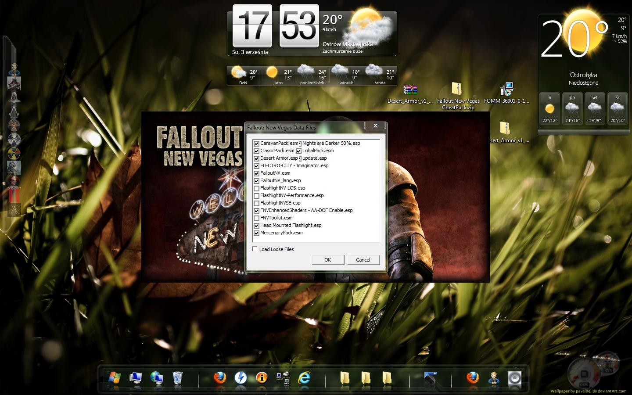Enable the Load Loose Files option
Image resolution: width=632 pixels, height=395 pixels.
(255, 249)
